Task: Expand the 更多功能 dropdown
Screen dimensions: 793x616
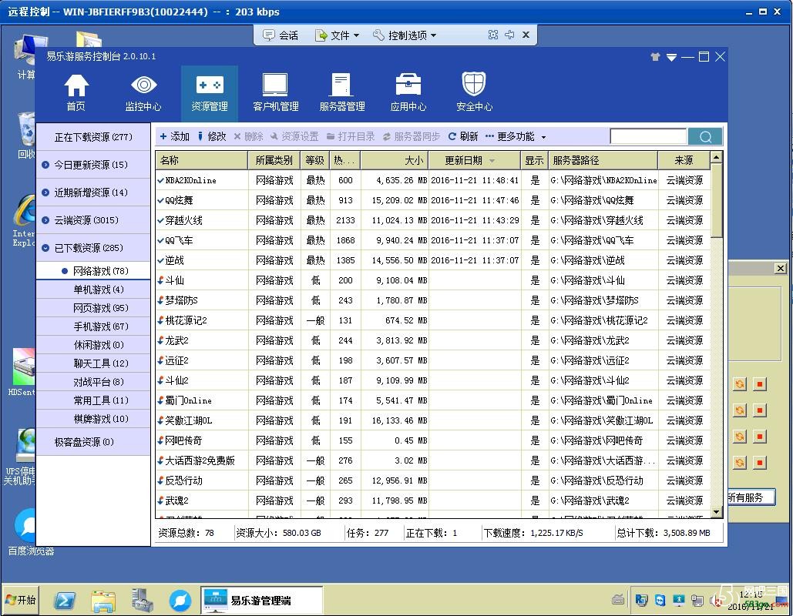Action: click(x=516, y=136)
